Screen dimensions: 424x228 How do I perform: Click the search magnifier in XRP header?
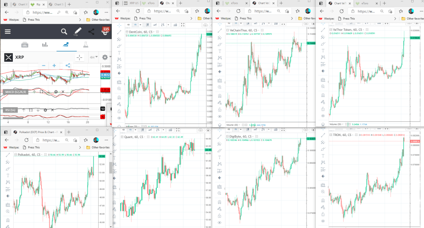point(64,32)
